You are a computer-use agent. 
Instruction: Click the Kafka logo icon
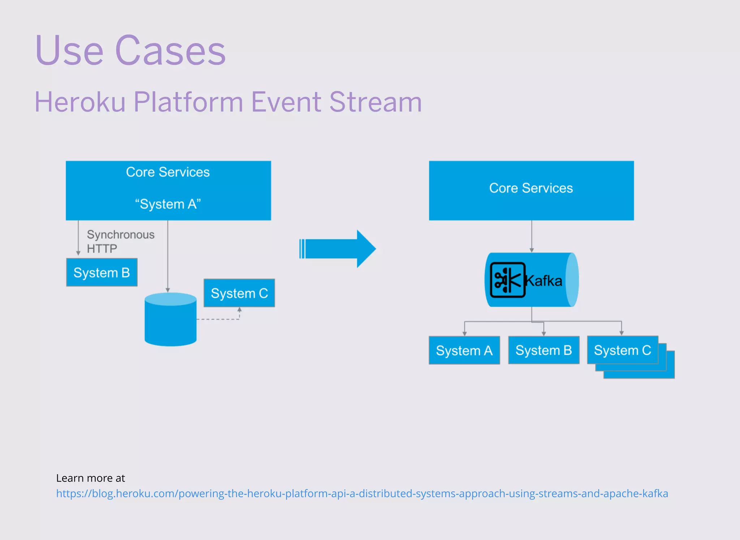click(x=507, y=280)
